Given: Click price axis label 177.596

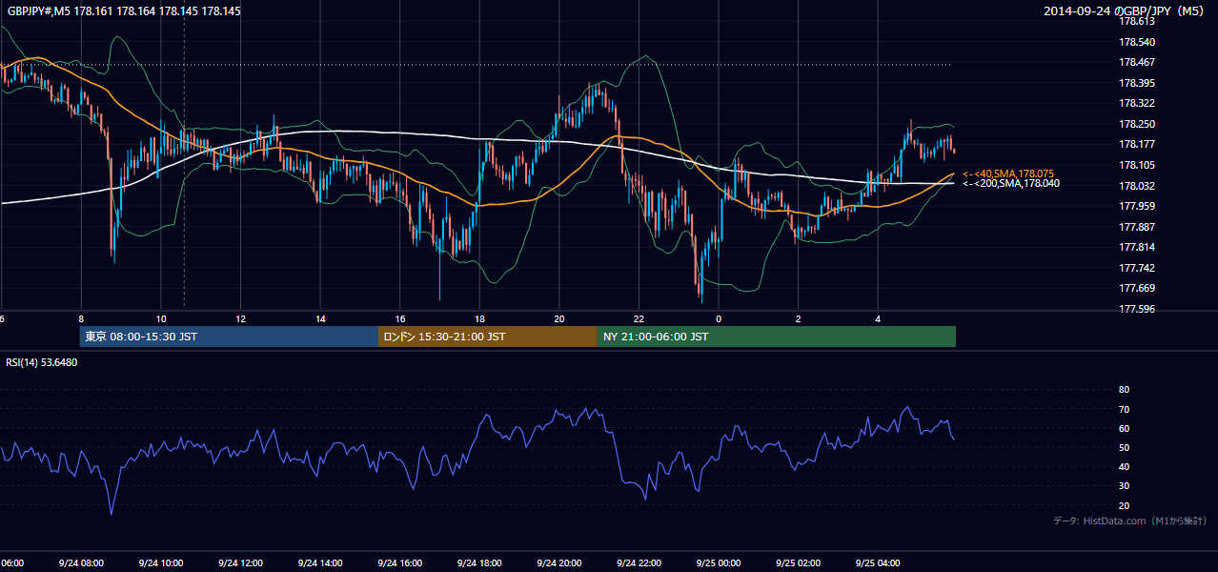Looking at the screenshot, I should (x=1136, y=309).
